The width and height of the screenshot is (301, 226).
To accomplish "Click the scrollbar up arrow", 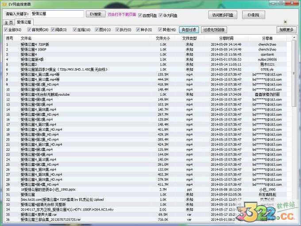I will pos(294,38).
